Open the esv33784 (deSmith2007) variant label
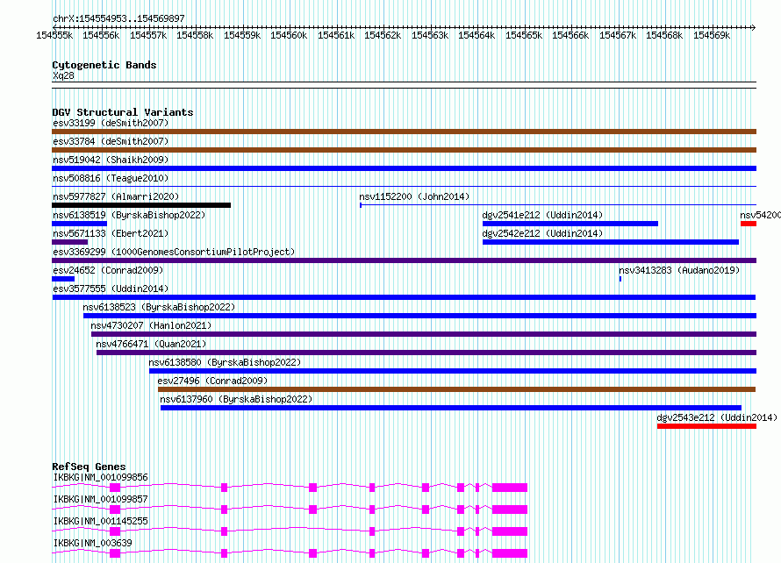 [111, 141]
